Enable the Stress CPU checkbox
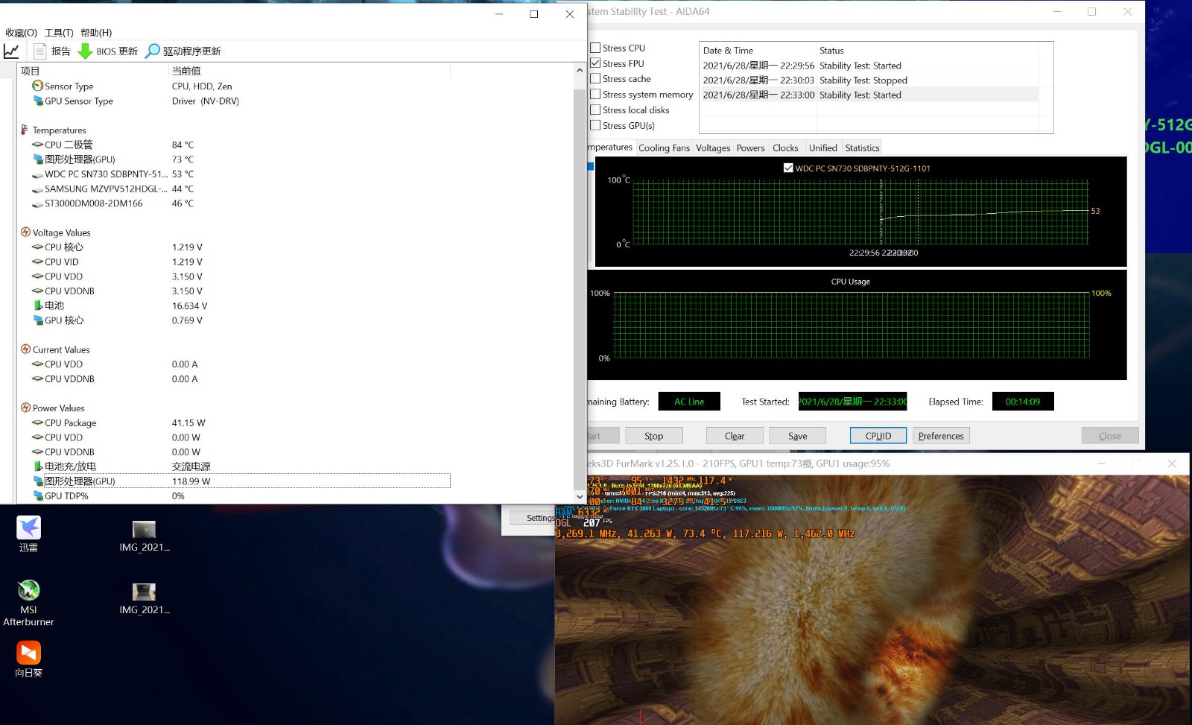This screenshot has height=725, width=1192. pos(595,48)
